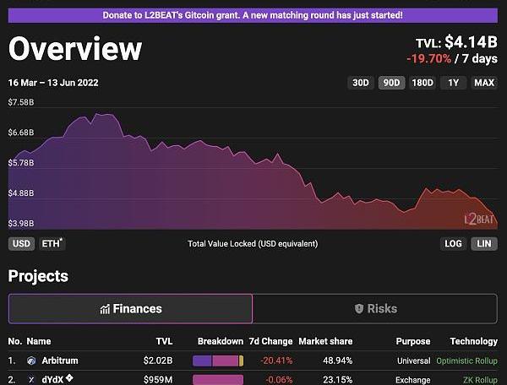The image size is (507, 385).
Task: Set chart scale to LOG
Action: tap(453, 243)
